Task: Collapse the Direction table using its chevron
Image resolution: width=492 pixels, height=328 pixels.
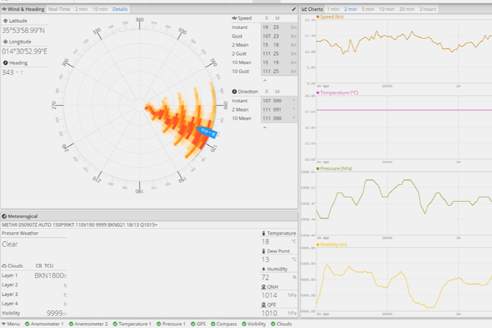Action: click(x=264, y=127)
